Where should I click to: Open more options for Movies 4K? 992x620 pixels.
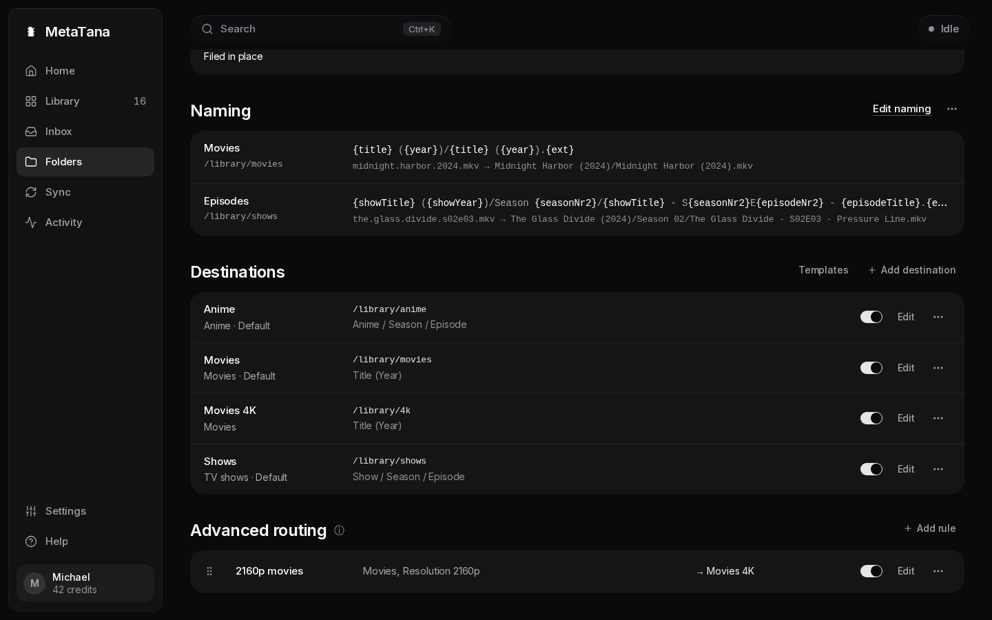coord(938,418)
